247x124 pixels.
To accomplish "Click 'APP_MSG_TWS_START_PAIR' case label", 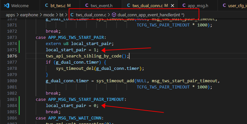I will (x=76, y=38).
